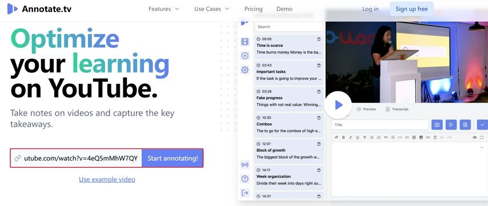The image size is (488, 206).
Task: Switch to the Transcript tab
Action: tap(397, 109)
